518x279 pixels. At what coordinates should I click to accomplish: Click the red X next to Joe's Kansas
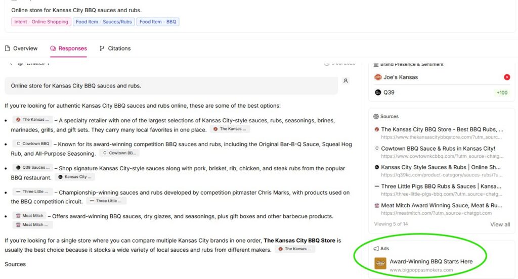[x=507, y=77]
